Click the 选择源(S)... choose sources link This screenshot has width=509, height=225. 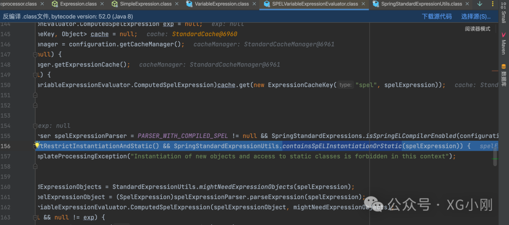(476, 16)
